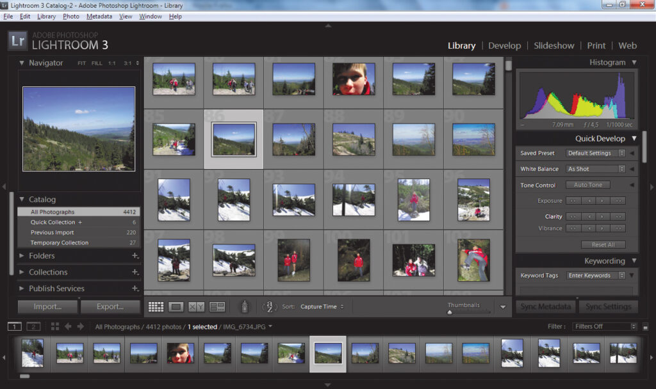Click the Auto Tone button

coord(587,185)
